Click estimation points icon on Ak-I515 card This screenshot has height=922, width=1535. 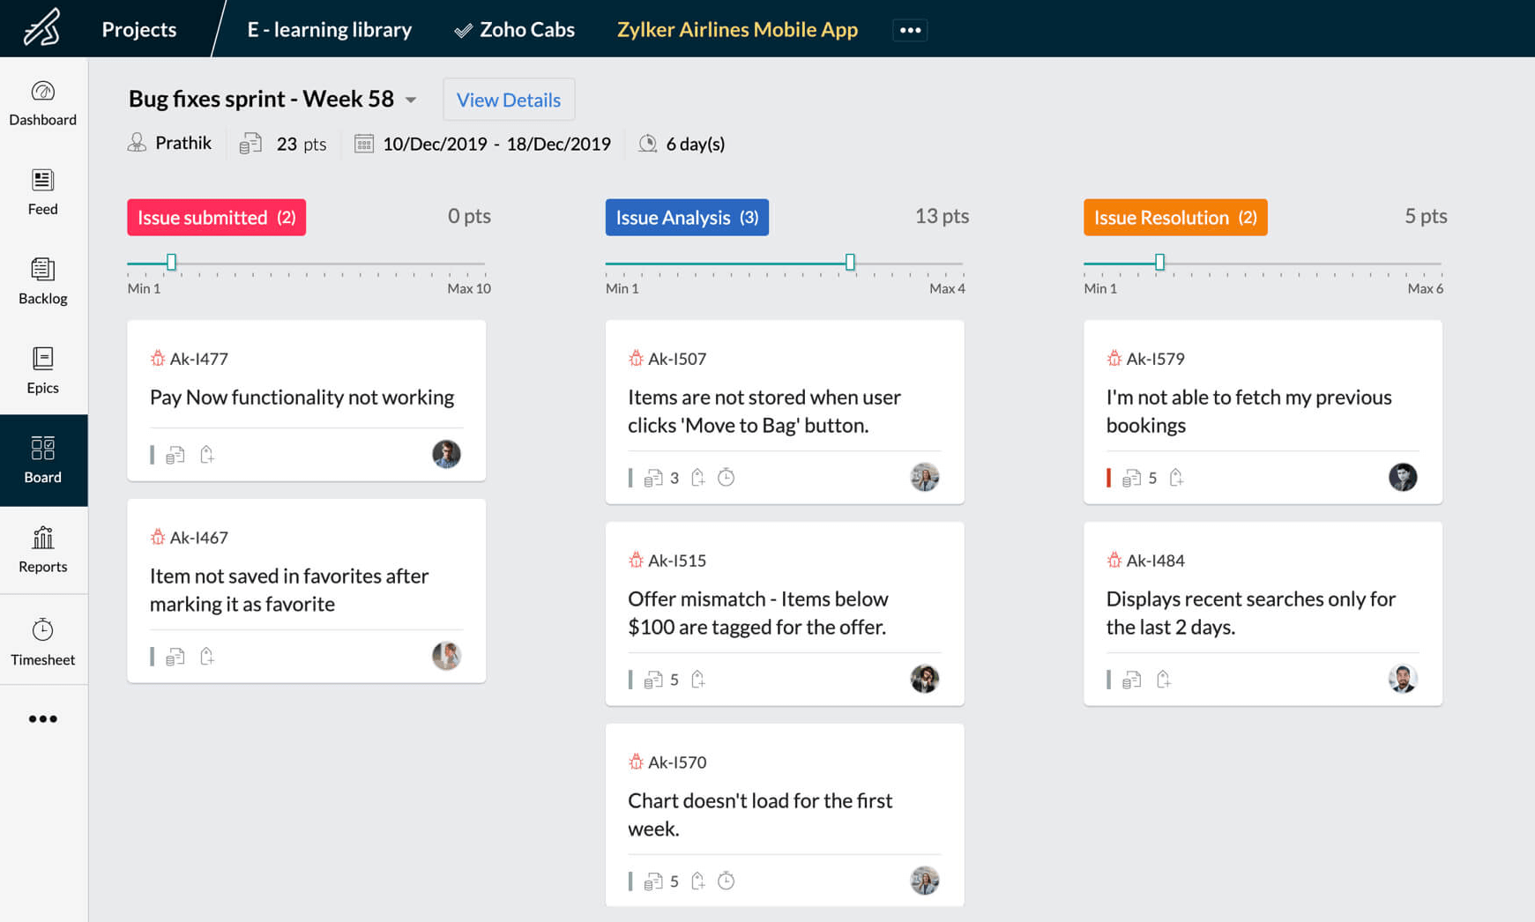click(653, 680)
